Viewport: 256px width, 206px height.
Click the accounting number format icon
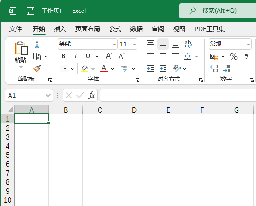[214, 56]
